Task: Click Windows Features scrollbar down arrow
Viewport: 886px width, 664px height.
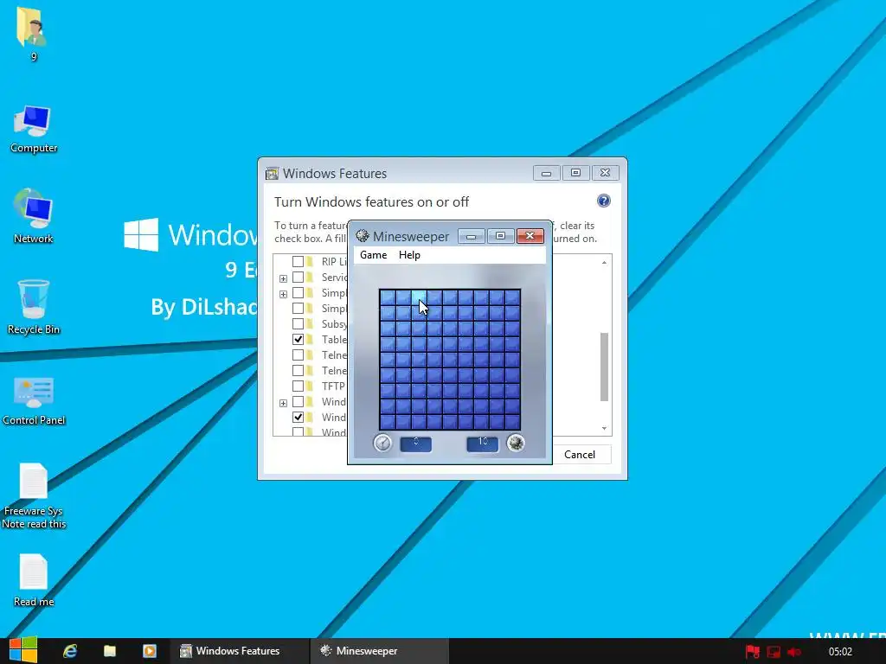Action: (x=604, y=429)
